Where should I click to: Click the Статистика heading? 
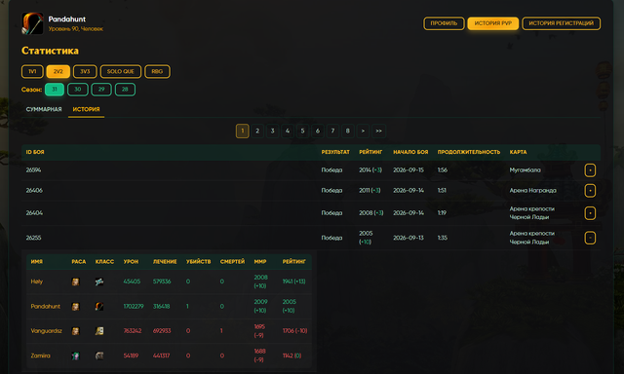pyautogui.click(x=50, y=51)
